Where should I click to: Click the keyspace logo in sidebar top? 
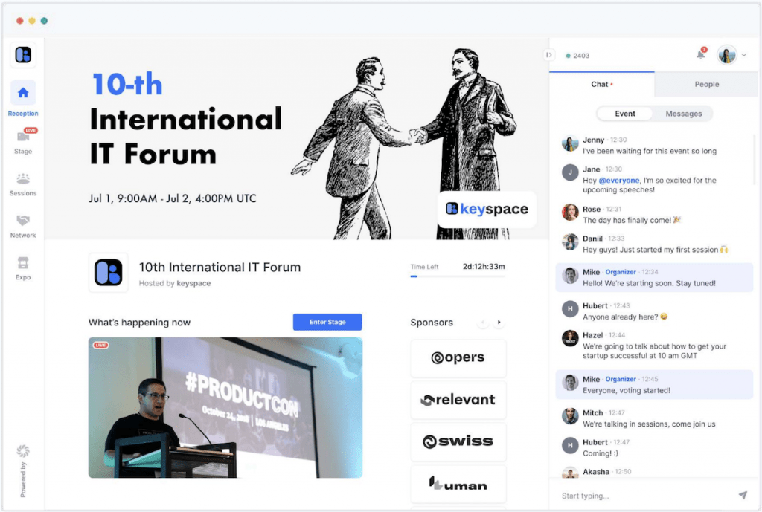pos(23,54)
